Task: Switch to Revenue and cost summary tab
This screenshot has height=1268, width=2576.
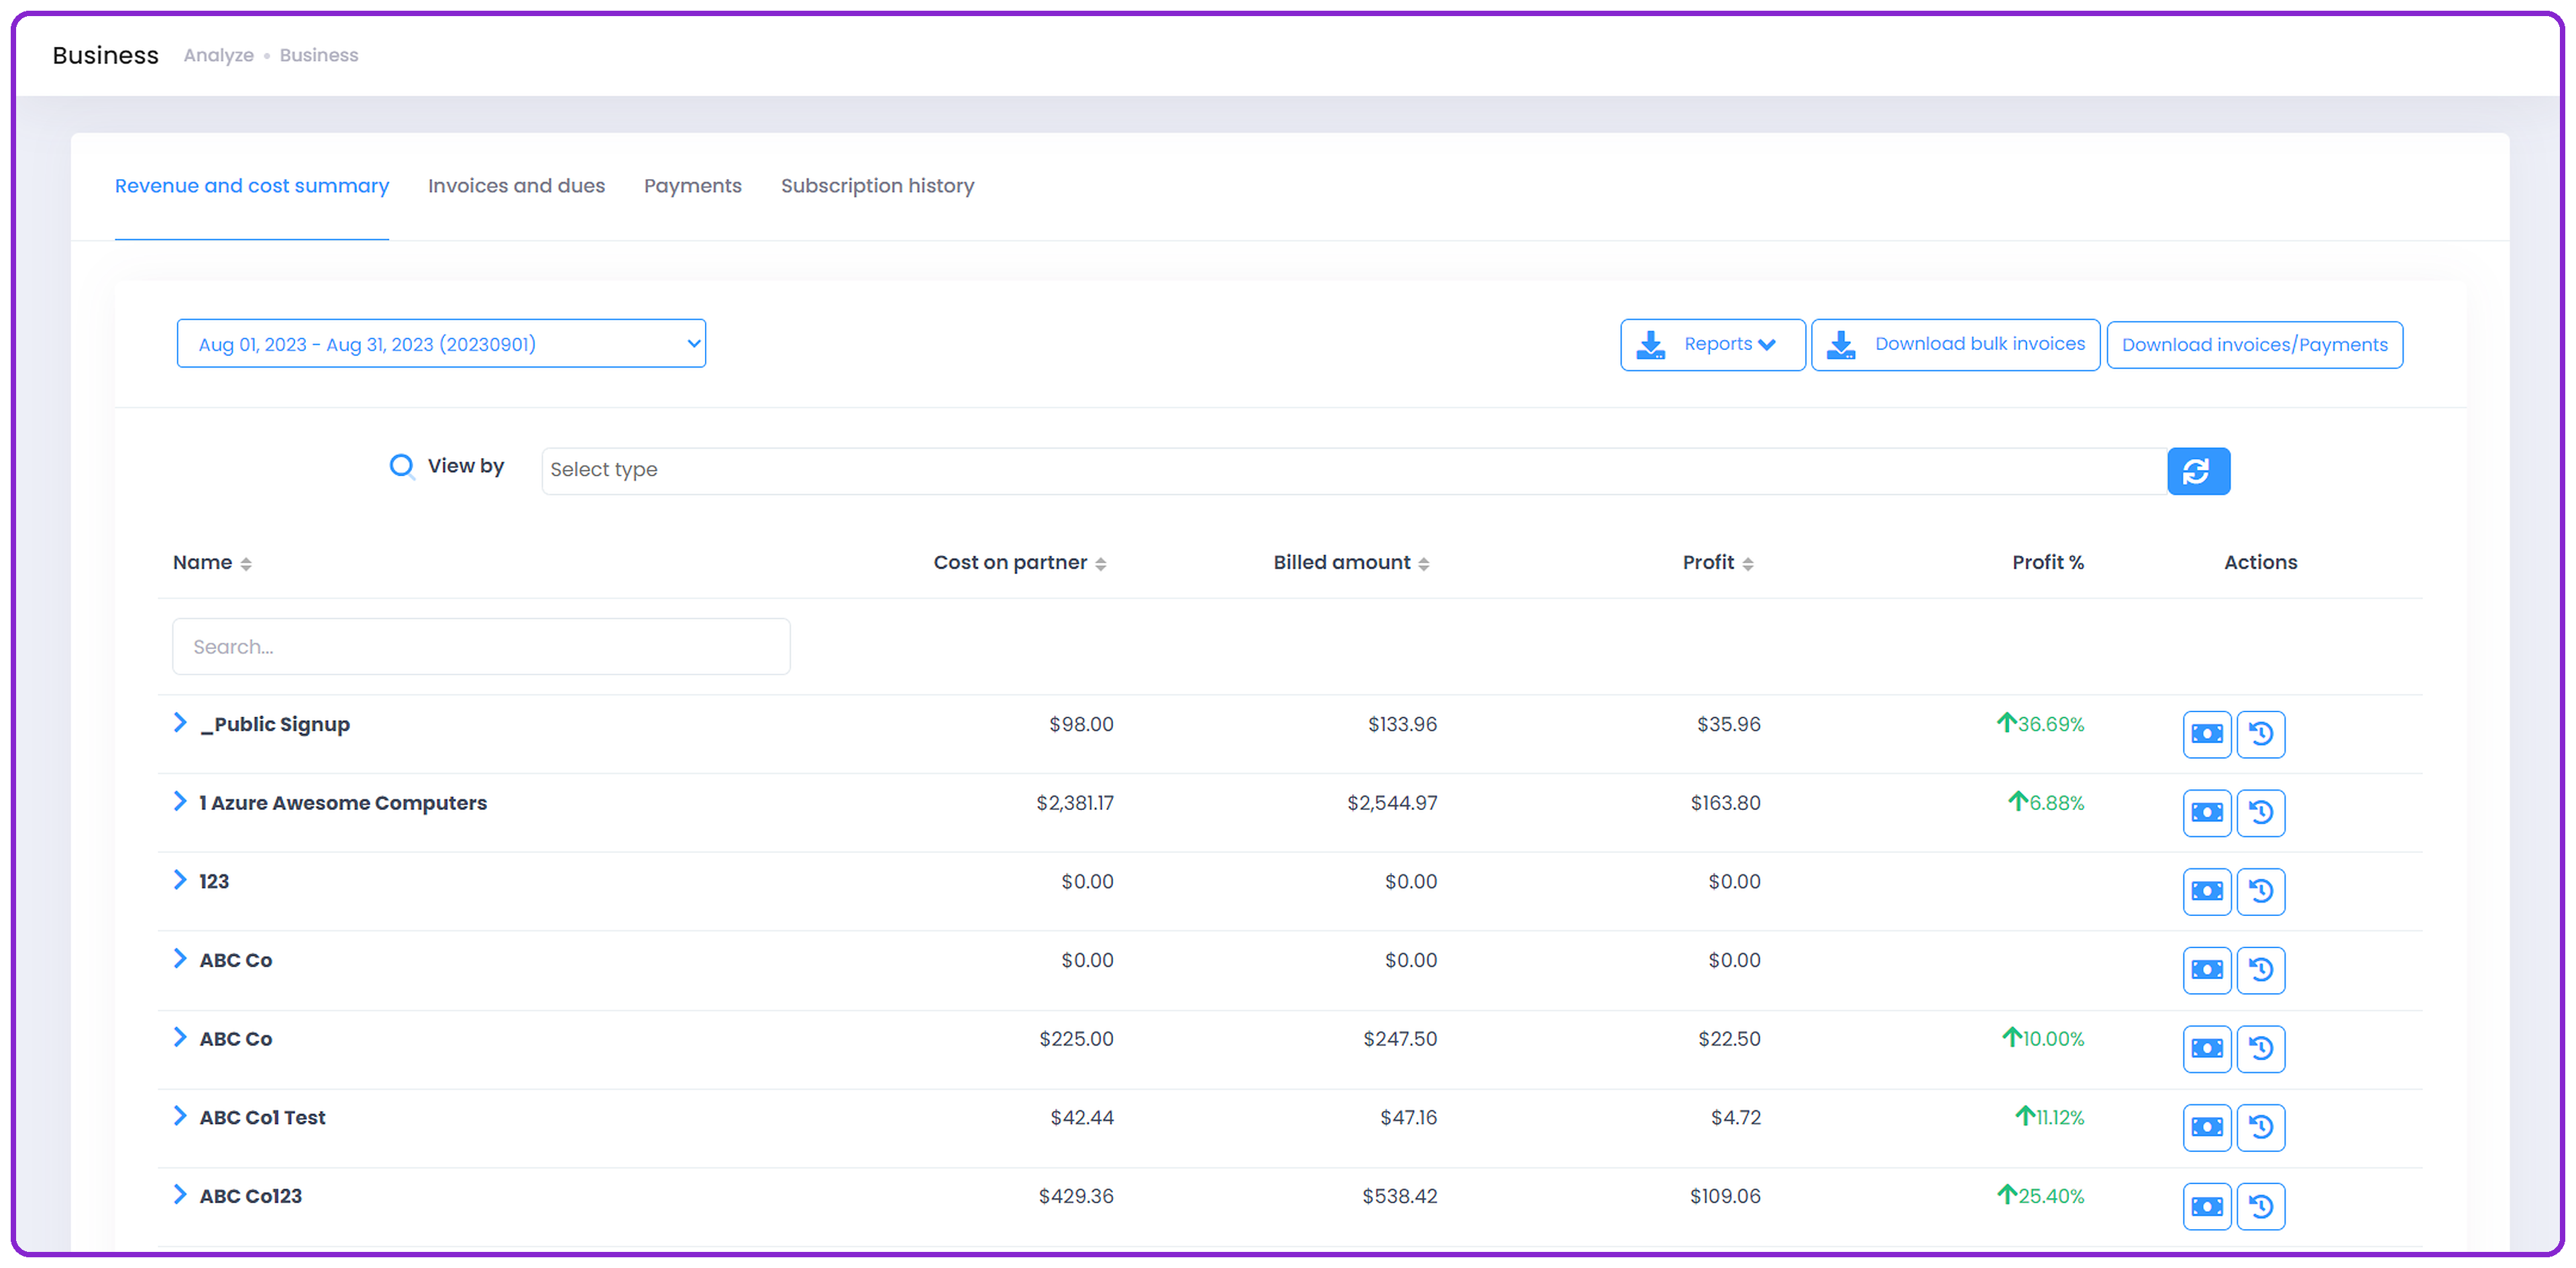Action: 252,186
